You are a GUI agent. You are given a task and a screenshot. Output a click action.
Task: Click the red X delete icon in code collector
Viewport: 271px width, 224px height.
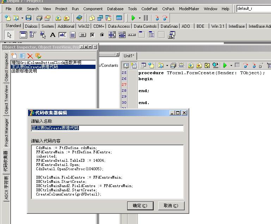(x=30, y=56)
